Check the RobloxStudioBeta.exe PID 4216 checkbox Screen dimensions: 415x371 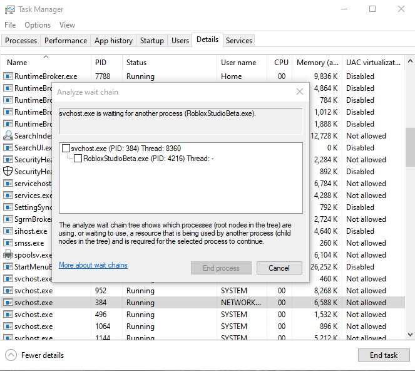[78, 159]
